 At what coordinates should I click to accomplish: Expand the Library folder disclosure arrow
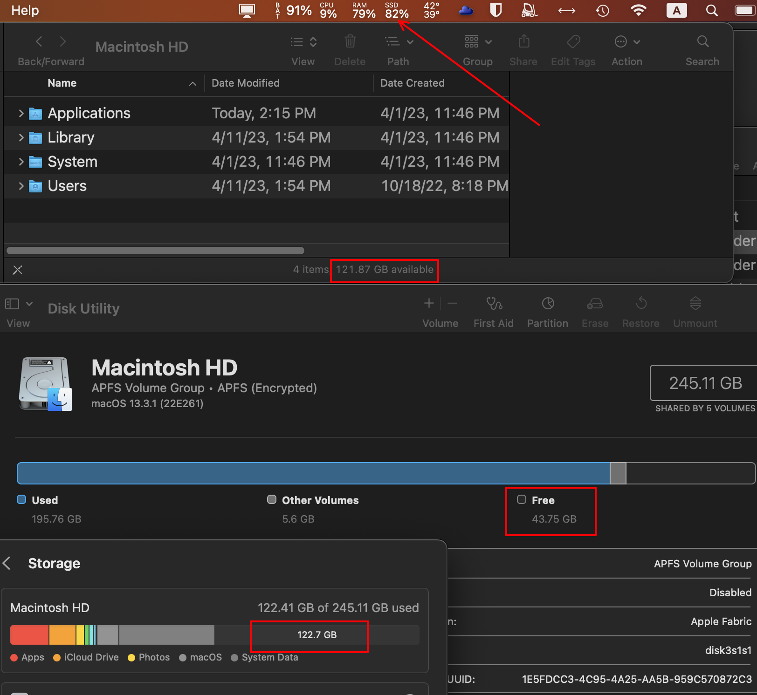(21, 137)
